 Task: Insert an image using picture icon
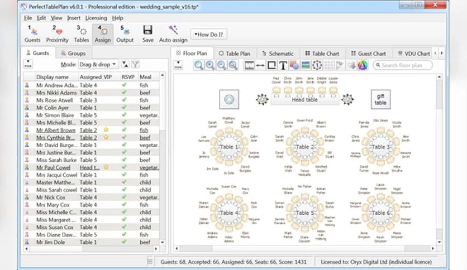(306, 65)
